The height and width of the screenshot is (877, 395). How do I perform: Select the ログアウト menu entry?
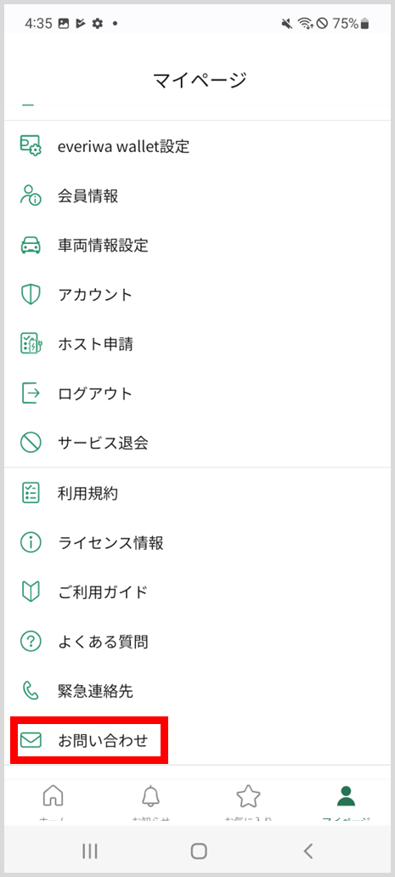(x=95, y=393)
